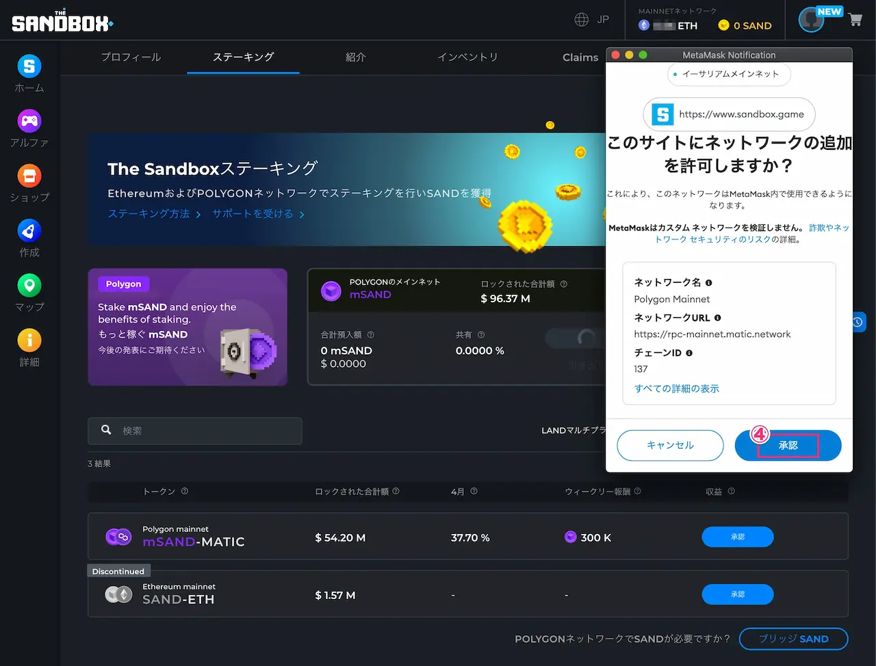Click help icon in the 3 結果 table's ロックされた合計額 header
876x666 pixels.
coord(396,491)
